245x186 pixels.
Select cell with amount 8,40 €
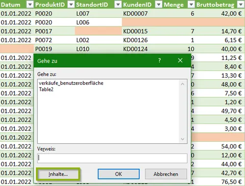220,67
